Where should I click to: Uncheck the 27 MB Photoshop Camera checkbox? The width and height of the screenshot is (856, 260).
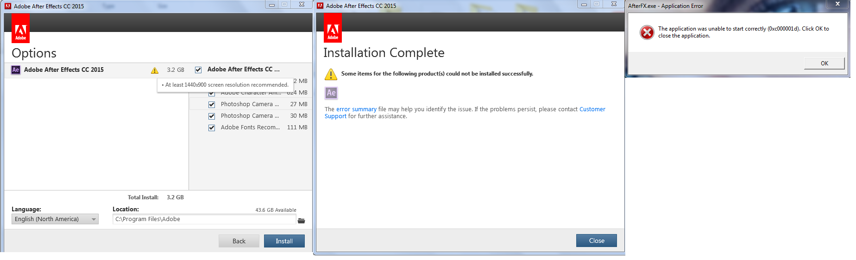click(212, 105)
